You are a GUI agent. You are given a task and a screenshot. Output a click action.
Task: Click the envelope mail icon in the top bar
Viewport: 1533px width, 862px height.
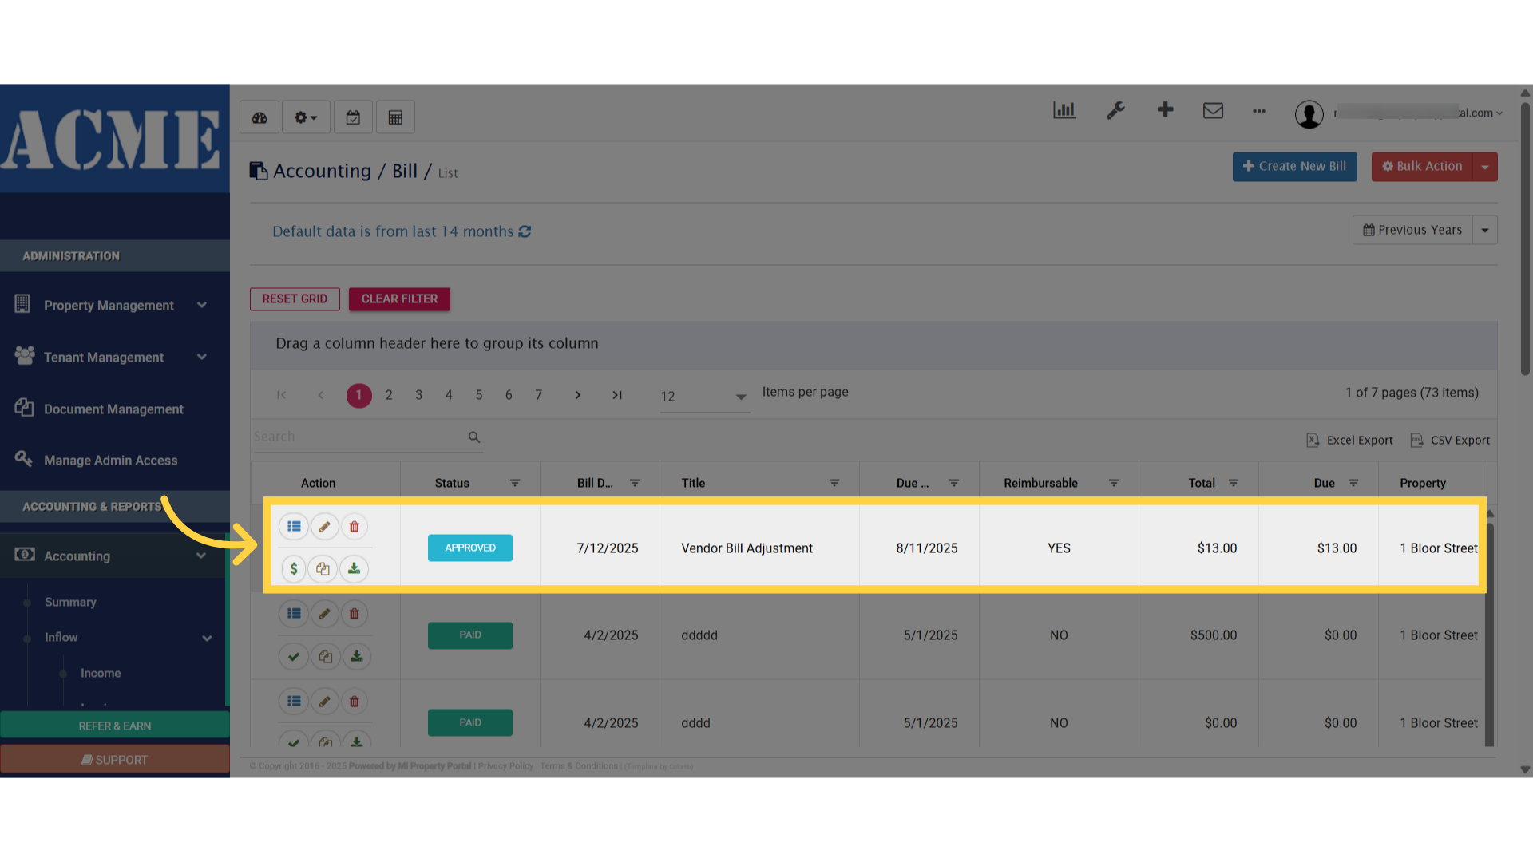1213,111
